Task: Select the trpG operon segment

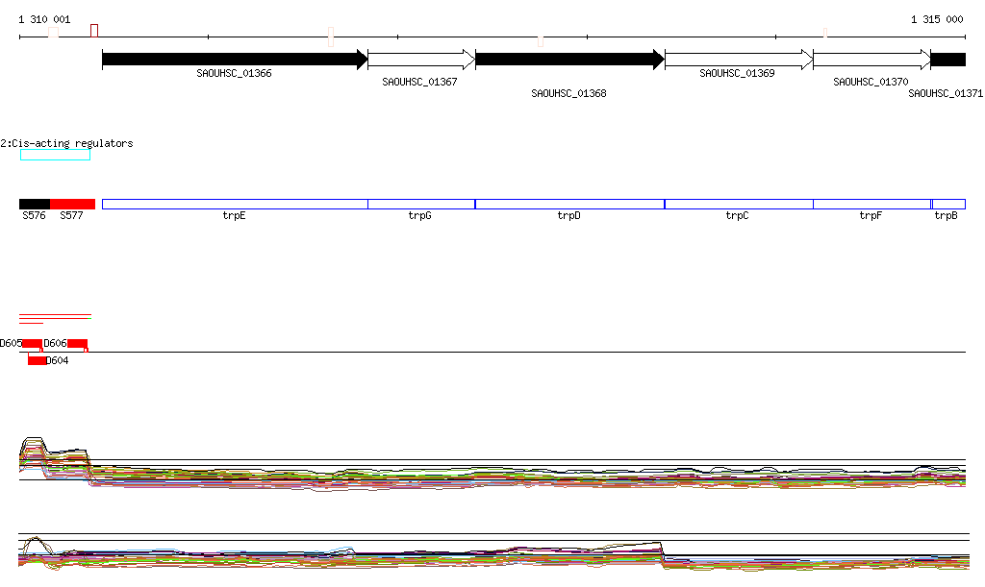Action: 420,204
